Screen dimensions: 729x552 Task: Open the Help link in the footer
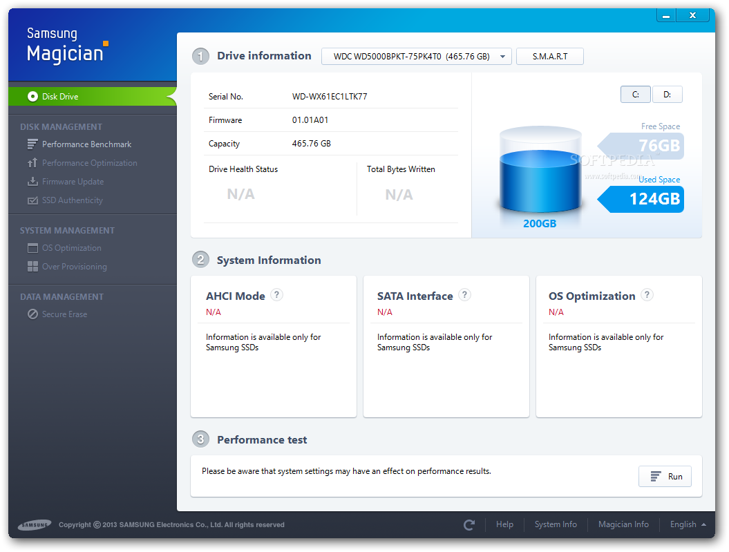pyautogui.click(x=504, y=525)
